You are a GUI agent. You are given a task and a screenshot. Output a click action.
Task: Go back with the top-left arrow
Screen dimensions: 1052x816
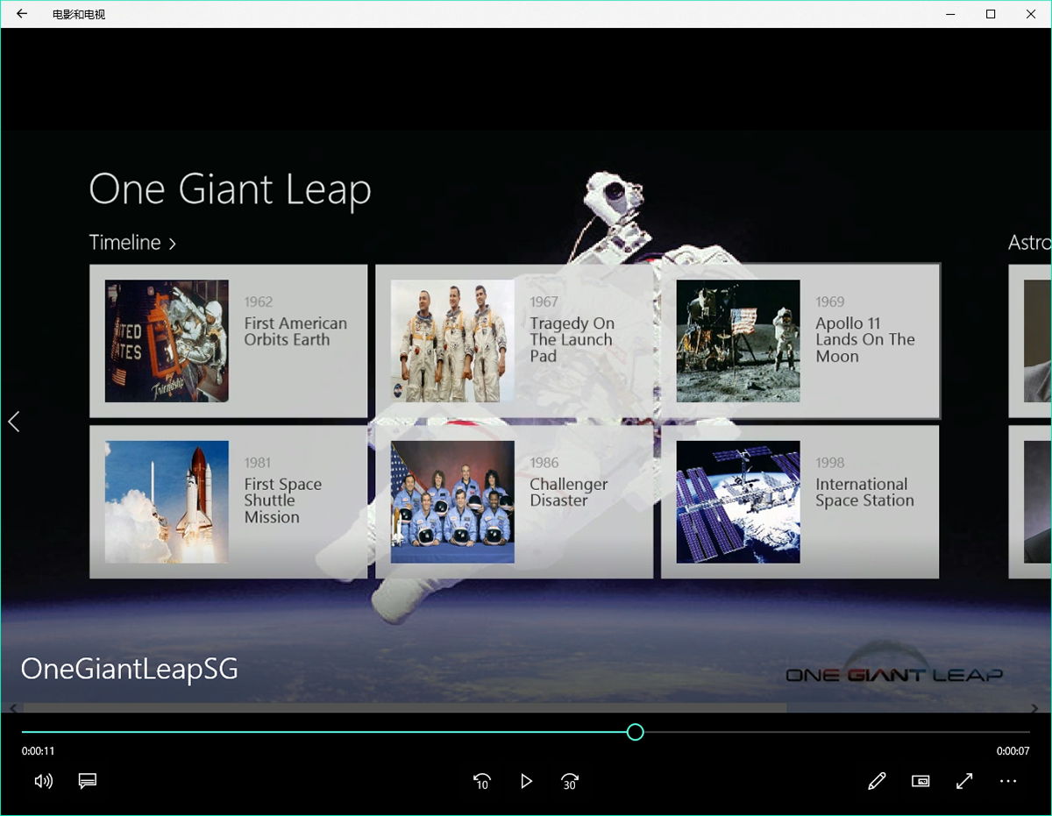[22, 14]
